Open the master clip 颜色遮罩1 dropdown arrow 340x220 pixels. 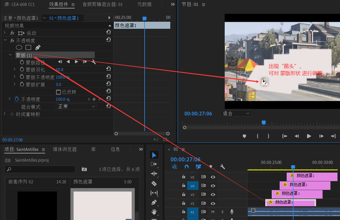point(44,18)
